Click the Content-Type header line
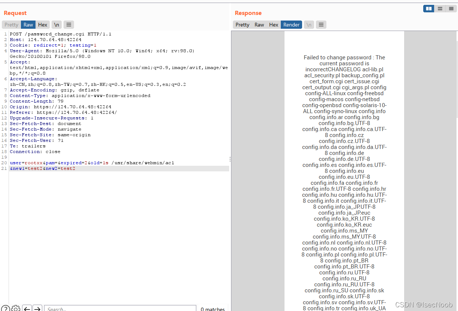The image size is (458, 311). click(80, 96)
